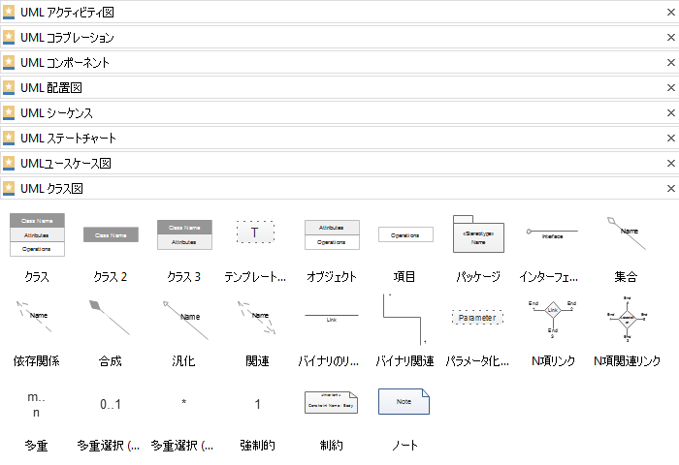Choose the 制約 shape
The width and height of the screenshot is (679, 465).
click(x=332, y=402)
